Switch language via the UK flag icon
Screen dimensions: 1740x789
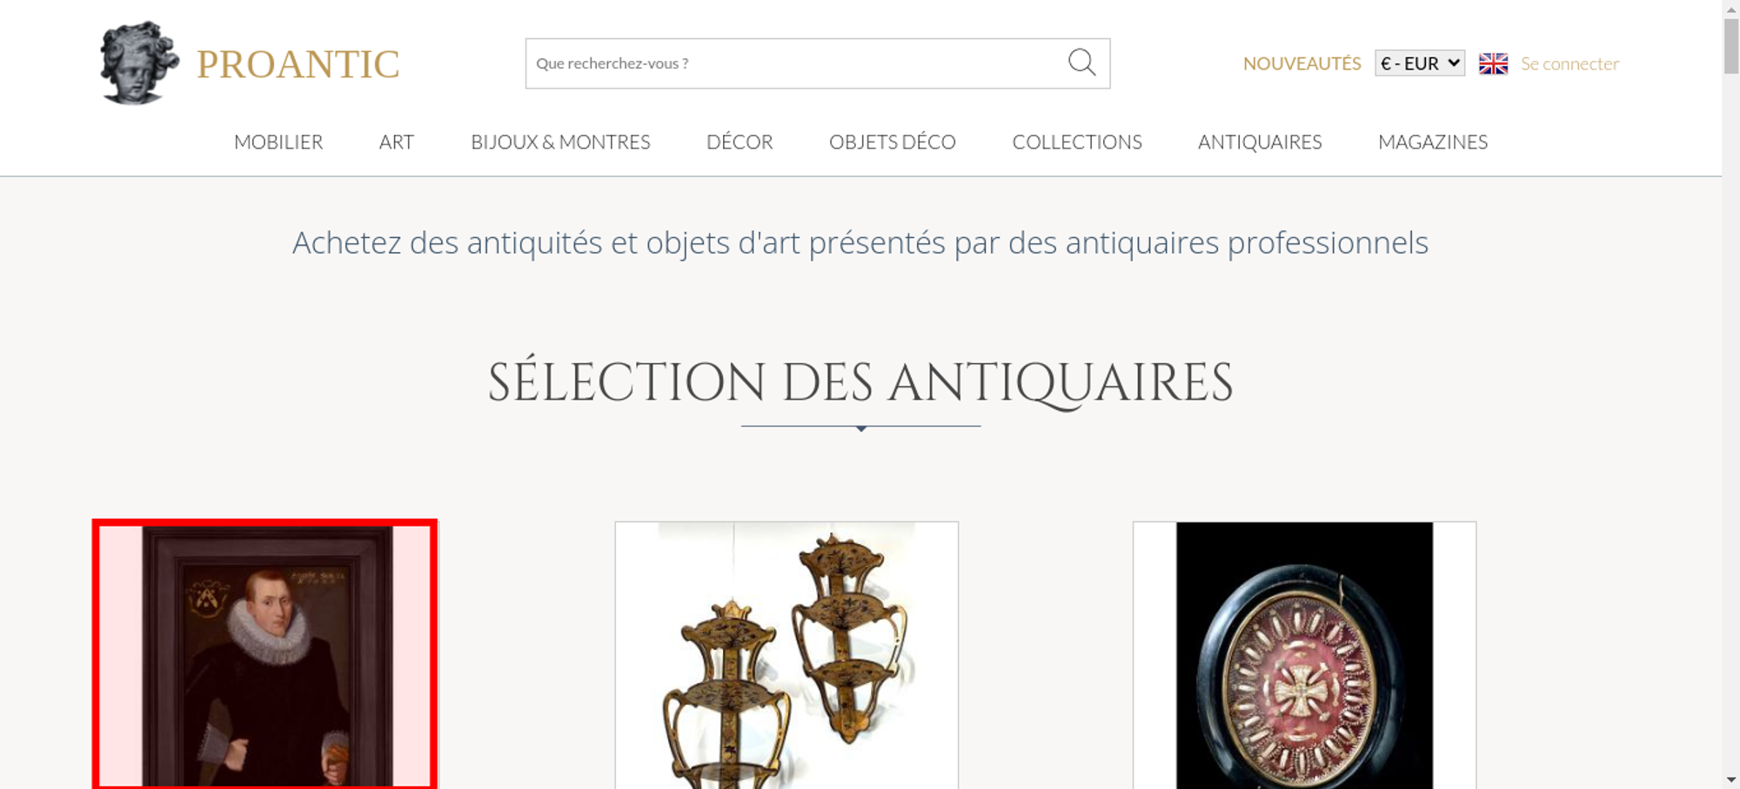tap(1493, 63)
